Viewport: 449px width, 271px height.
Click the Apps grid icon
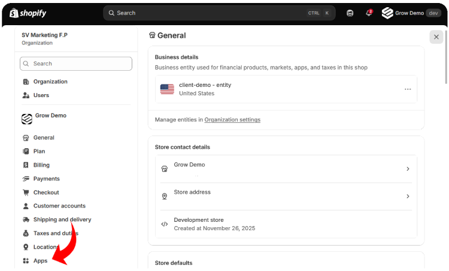26,261
